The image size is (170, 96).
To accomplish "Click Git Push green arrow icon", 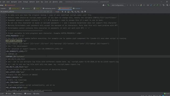I will point(157,5).
